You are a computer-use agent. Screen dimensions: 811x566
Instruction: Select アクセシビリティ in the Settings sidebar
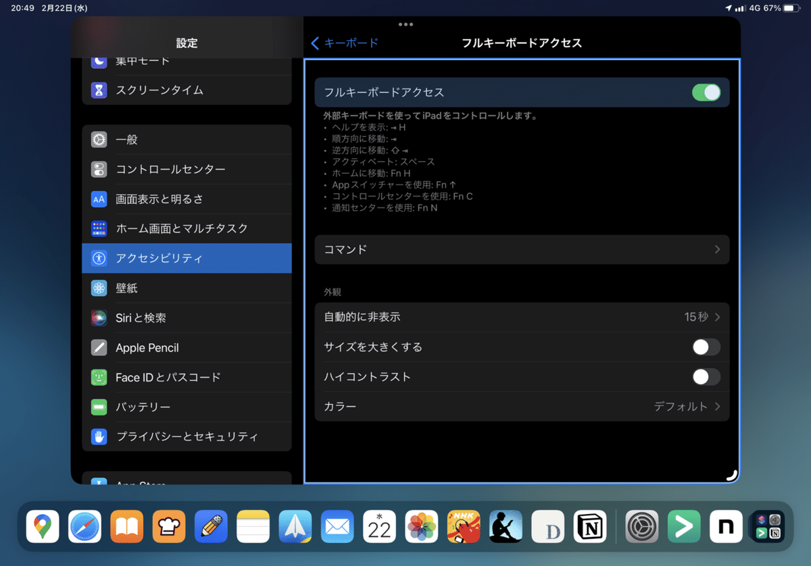coord(187,258)
